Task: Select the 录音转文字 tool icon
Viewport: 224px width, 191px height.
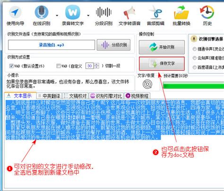Action: [73, 12]
